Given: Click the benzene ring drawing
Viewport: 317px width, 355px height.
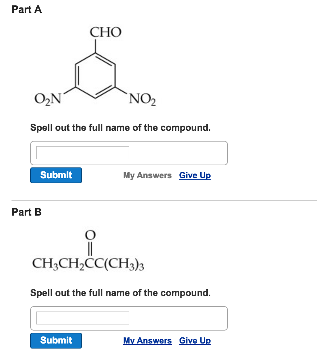Looking at the screenshot, I should point(95,75).
